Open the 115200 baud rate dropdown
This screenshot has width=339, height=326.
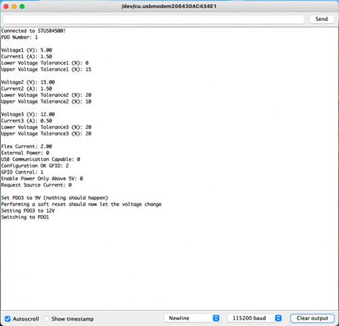pos(254,318)
